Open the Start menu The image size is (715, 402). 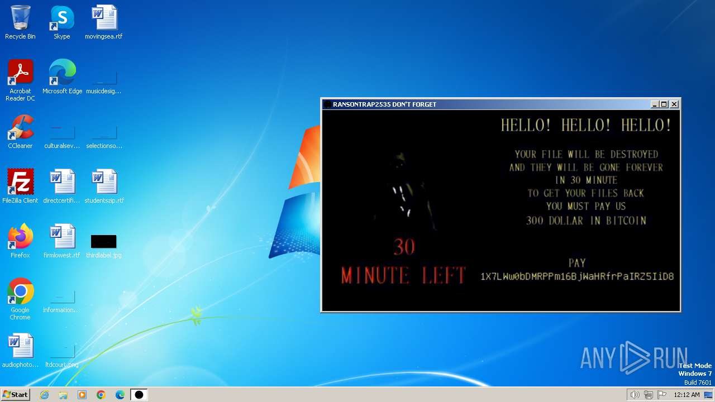(x=15, y=395)
